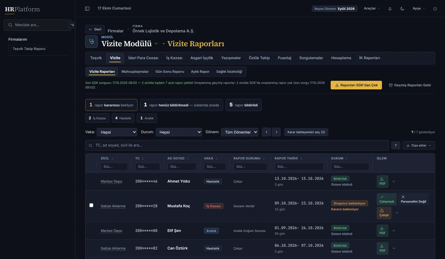Filter by 2 İş Kazası chip

(97, 118)
